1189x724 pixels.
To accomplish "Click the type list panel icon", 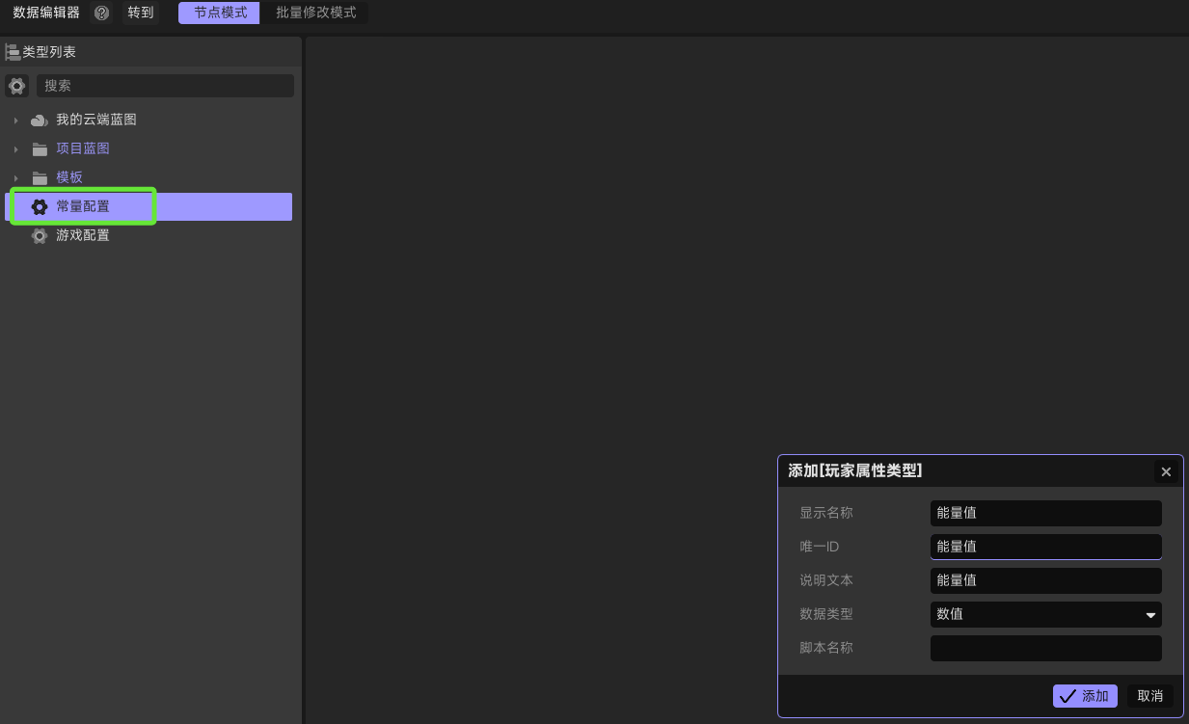I will coord(13,52).
